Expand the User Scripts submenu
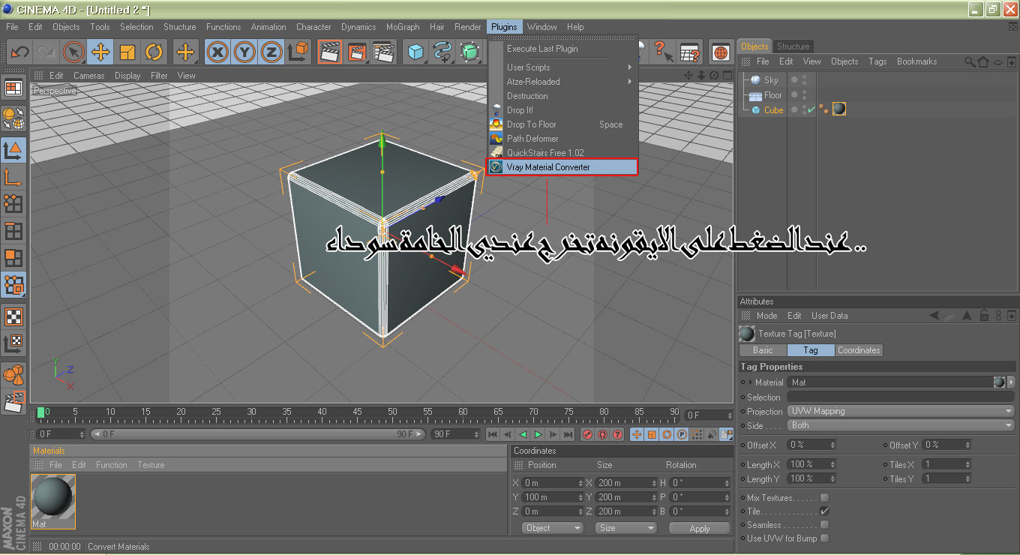This screenshot has height=555, width=1020. tap(562, 67)
